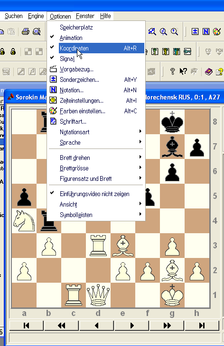This screenshot has width=224, height=346.
Task: Click the white king on g1
Action: tap(172, 295)
